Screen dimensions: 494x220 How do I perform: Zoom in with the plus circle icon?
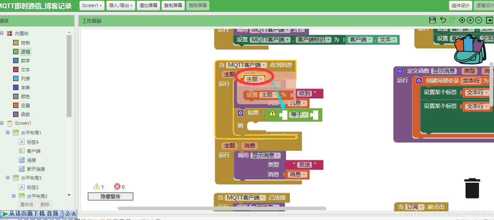coord(470,20)
